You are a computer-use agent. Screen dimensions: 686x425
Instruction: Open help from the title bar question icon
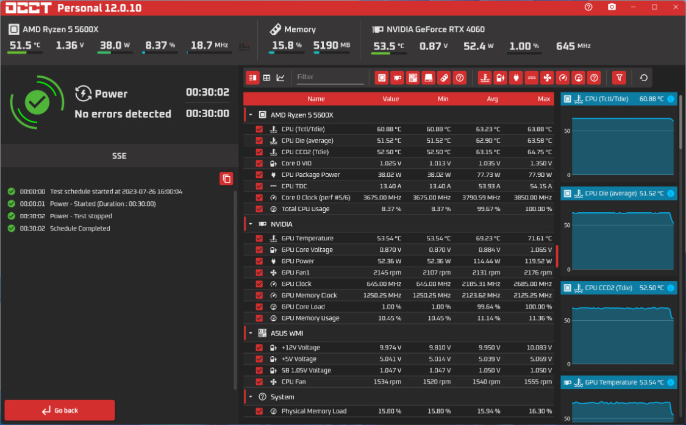588,7
